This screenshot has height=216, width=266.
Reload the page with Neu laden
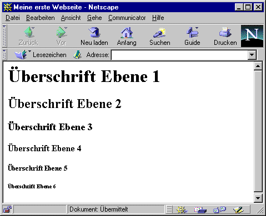tap(94, 37)
